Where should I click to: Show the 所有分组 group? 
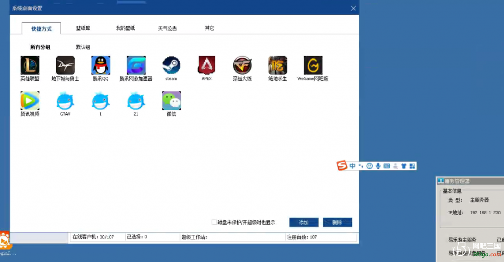(x=40, y=47)
